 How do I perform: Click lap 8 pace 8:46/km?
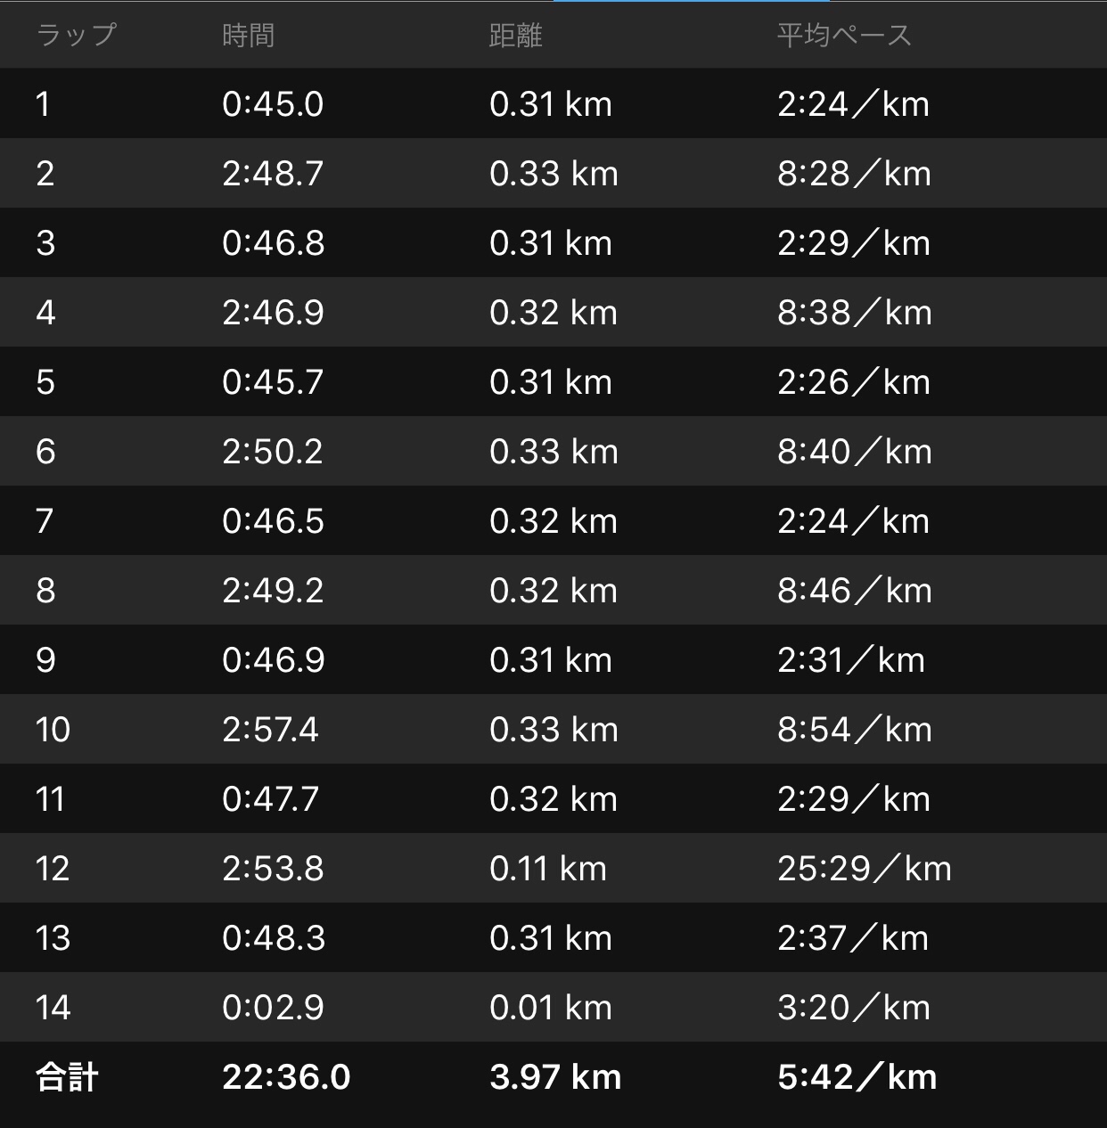coord(854,591)
